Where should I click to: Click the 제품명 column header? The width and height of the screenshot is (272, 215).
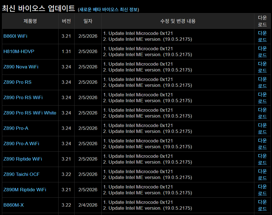[x=30, y=21]
